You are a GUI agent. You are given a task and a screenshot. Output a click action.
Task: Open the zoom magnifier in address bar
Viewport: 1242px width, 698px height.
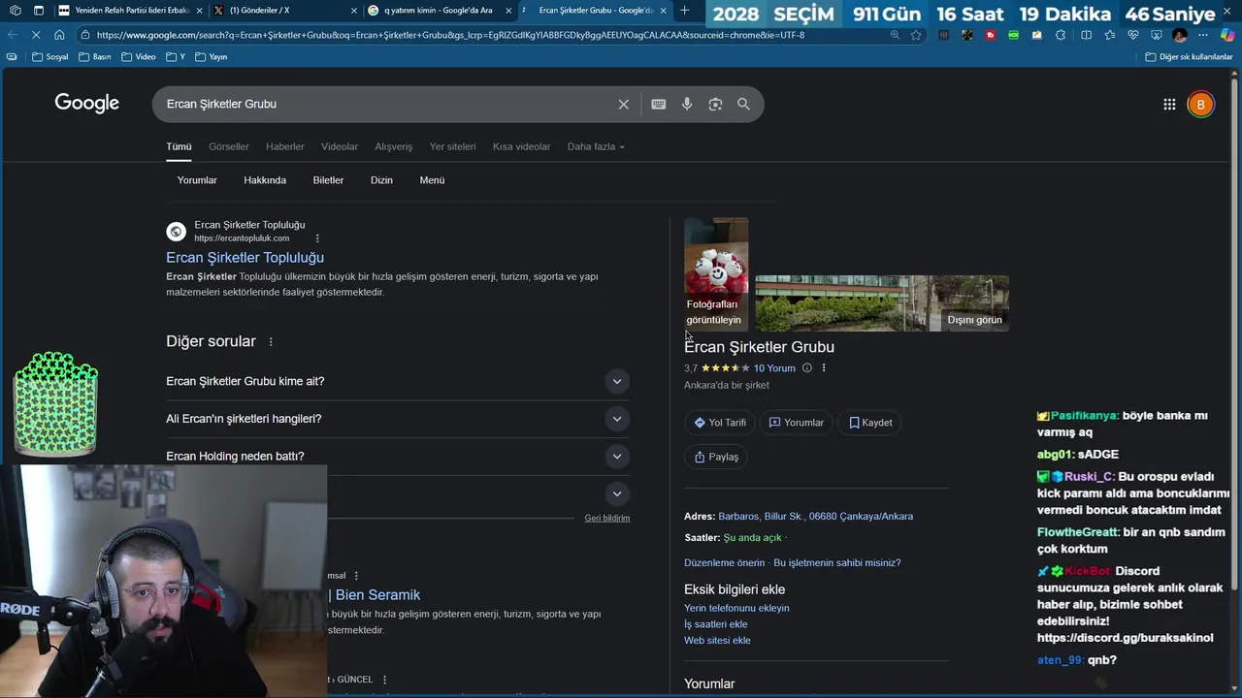click(895, 35)
